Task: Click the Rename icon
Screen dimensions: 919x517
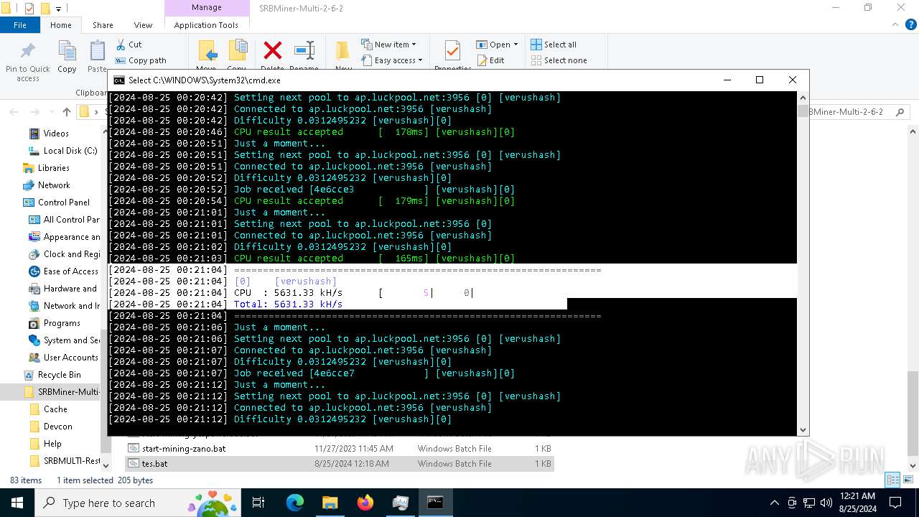Action: (x=304, y=50)
